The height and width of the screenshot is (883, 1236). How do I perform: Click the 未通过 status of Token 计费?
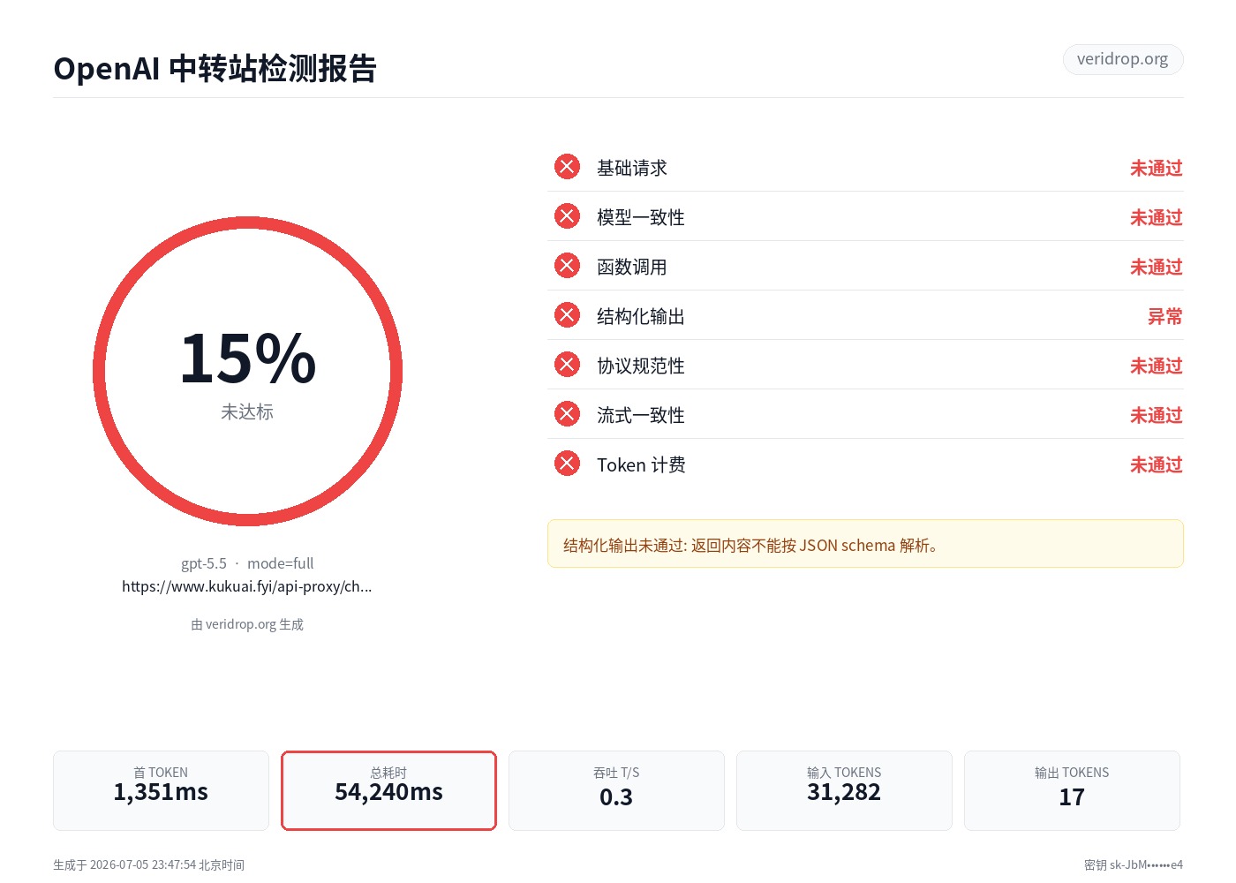[1156, 464]
